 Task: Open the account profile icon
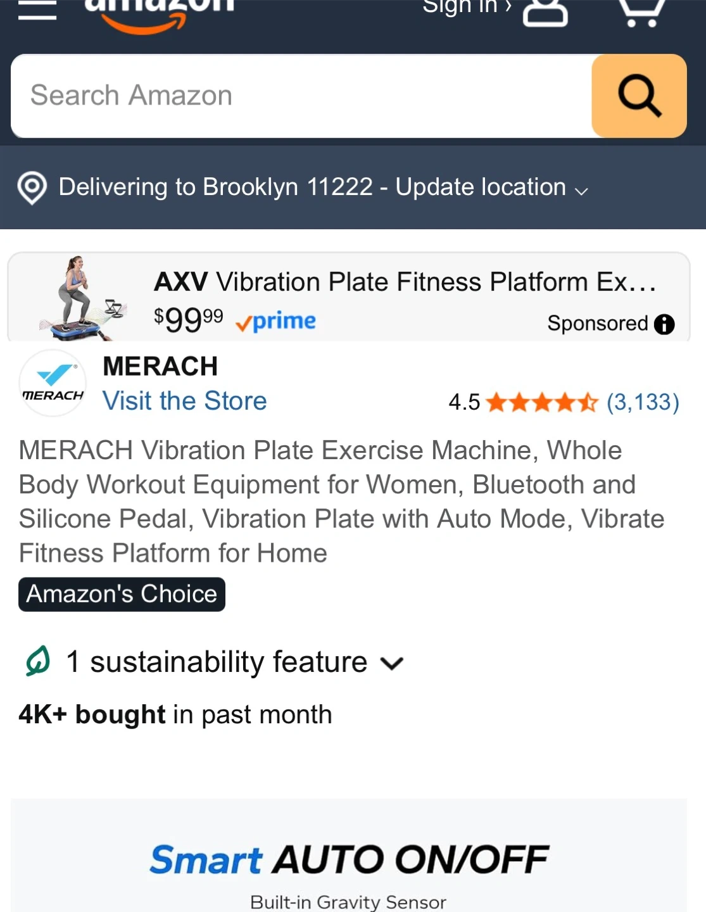coord(545,11)
